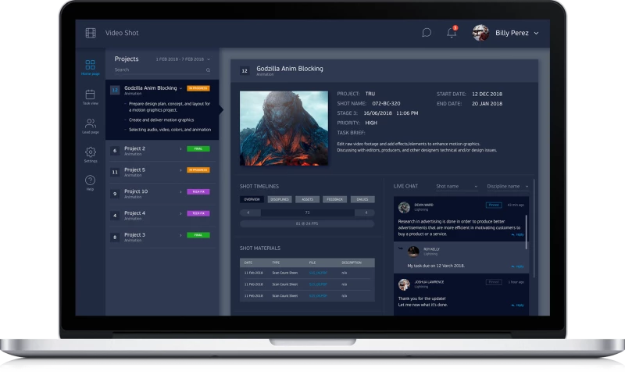
Task: Click Billy Perez's profile avatar
Action: tap(480, 33)
